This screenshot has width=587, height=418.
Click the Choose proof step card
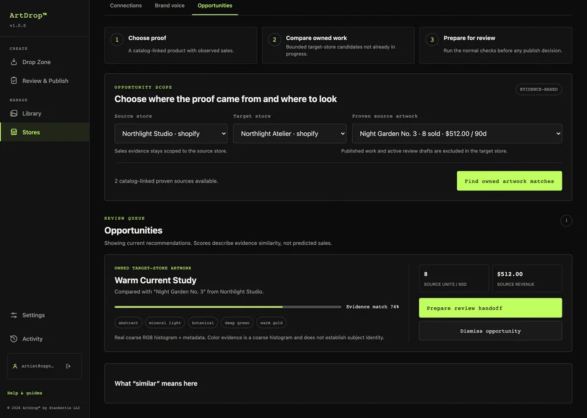[180, 45]
